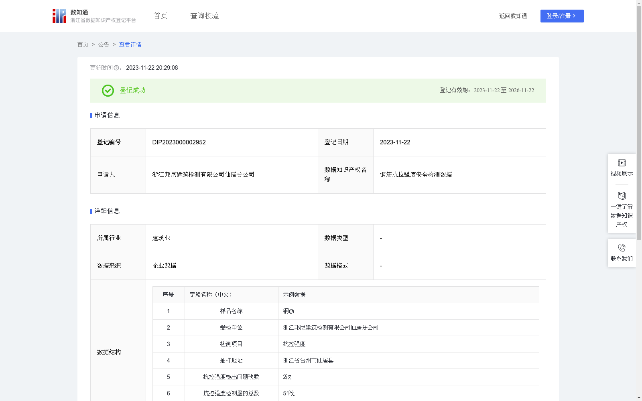Viewport: 642px width, 401px height.
Task: Click the update time 2023-11-22 20:29:08
Action: (x=152, y=68)
